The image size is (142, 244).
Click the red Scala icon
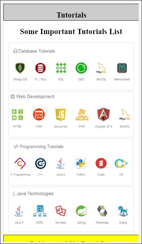[x=101, y=163]
